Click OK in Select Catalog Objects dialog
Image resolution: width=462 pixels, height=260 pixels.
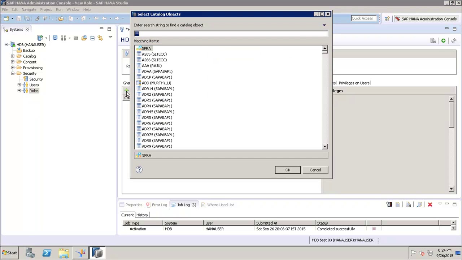pos(288,170)
